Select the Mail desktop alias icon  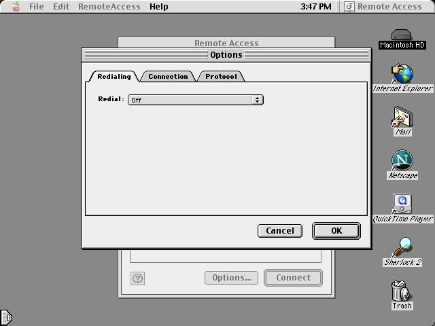402,117
